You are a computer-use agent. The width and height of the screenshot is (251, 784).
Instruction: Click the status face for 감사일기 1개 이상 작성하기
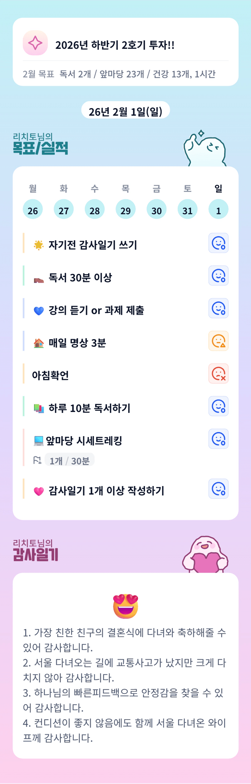pos(218,489)
